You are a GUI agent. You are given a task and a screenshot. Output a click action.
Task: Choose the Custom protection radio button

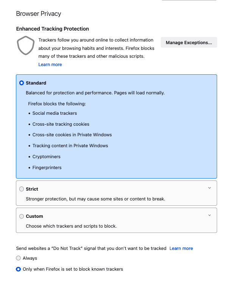22,216
